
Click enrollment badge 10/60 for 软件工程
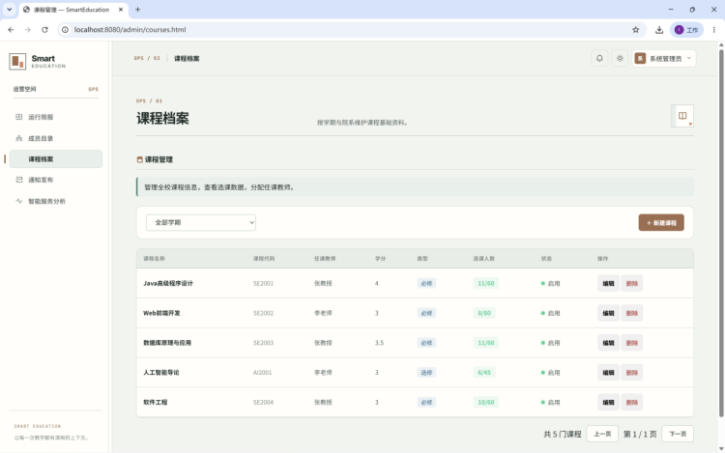point(485,402)
